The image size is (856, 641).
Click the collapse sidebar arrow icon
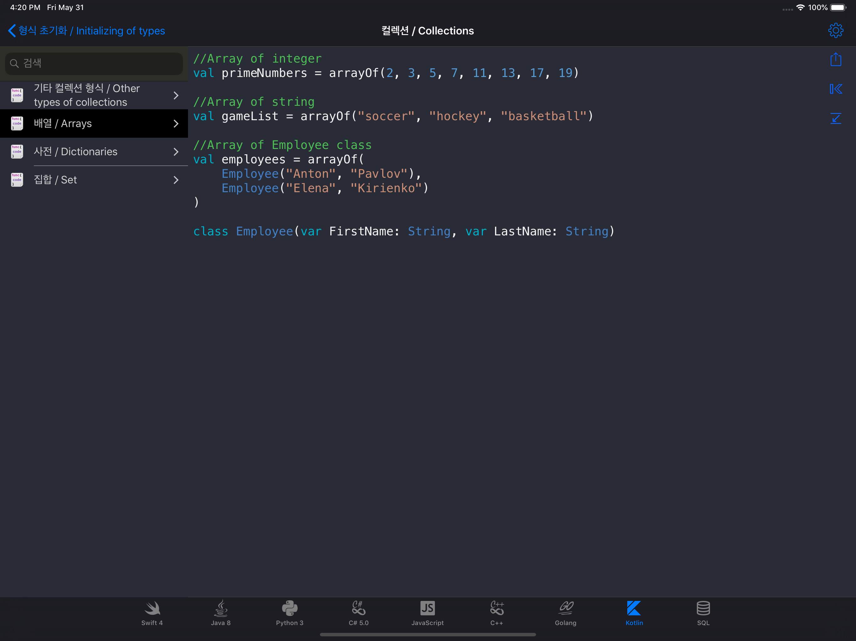pos(836,89)
